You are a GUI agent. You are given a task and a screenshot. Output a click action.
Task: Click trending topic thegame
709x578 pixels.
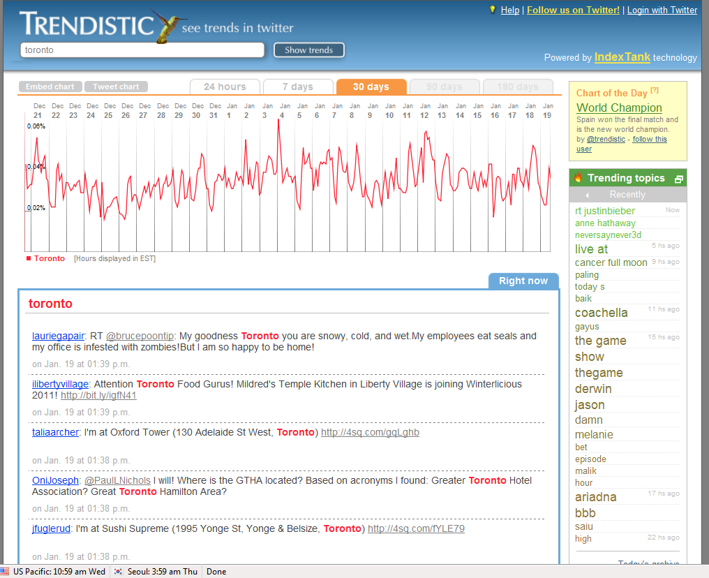click(x=599, y=373)
